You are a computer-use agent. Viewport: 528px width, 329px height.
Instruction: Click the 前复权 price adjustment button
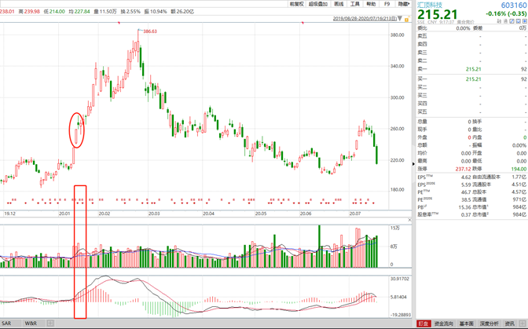pos(297,4)
